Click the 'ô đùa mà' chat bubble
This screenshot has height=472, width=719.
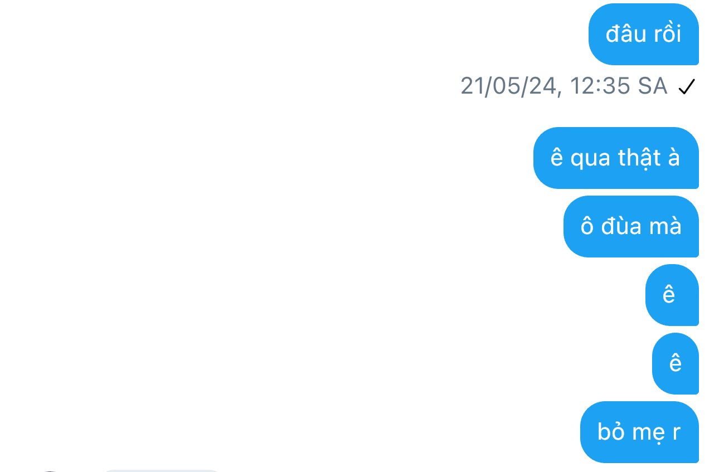(x=631, y=226)
